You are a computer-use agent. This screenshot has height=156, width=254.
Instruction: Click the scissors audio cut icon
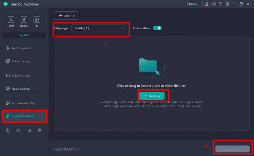coord(29,130)
